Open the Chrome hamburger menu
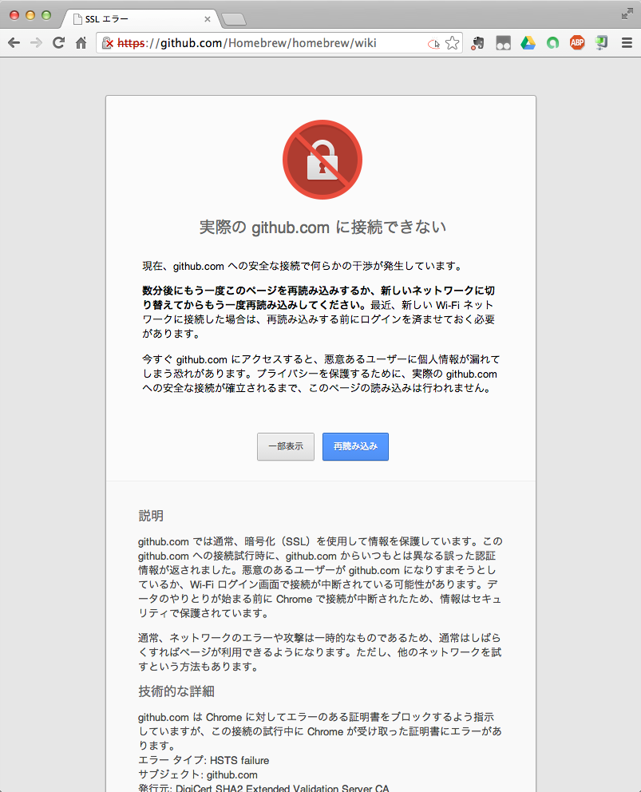The image size is (641, 792). (627, 43)
